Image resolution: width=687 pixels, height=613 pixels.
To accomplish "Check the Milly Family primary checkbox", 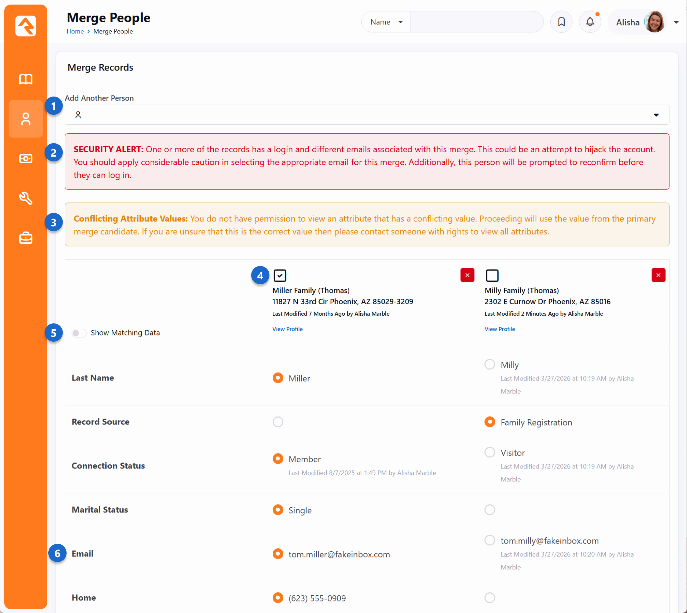I will 492,275.
